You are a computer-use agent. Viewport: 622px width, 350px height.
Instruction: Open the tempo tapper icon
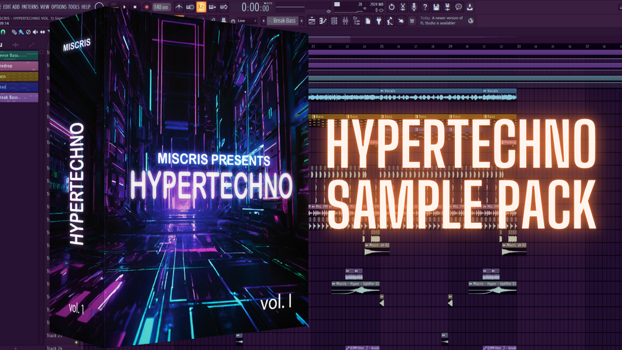point(390,20)
